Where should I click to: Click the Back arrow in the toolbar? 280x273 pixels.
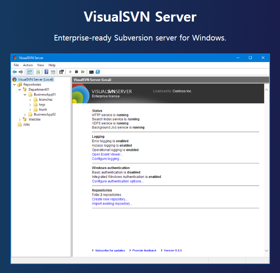pos(14,72)
